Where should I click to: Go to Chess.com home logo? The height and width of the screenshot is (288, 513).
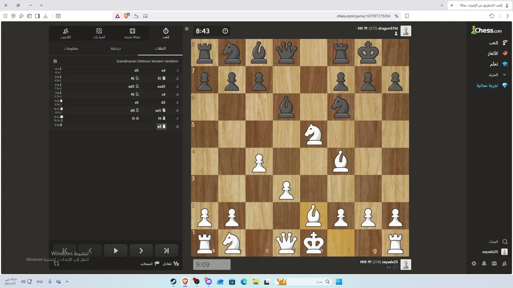[487, 30]
